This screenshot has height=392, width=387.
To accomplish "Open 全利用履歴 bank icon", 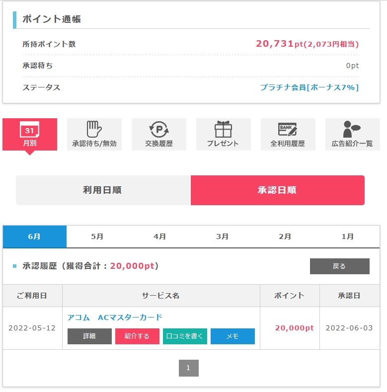I will (288, 130).
